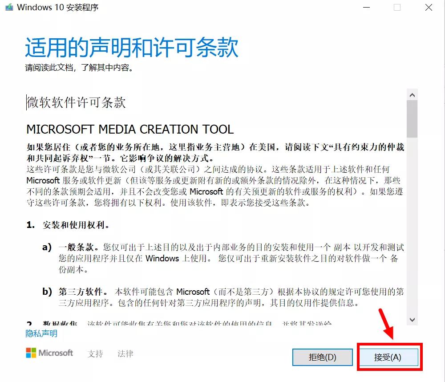Click the maximize icon on the title bar
445x382 pixels.
[x=396, y=7]
